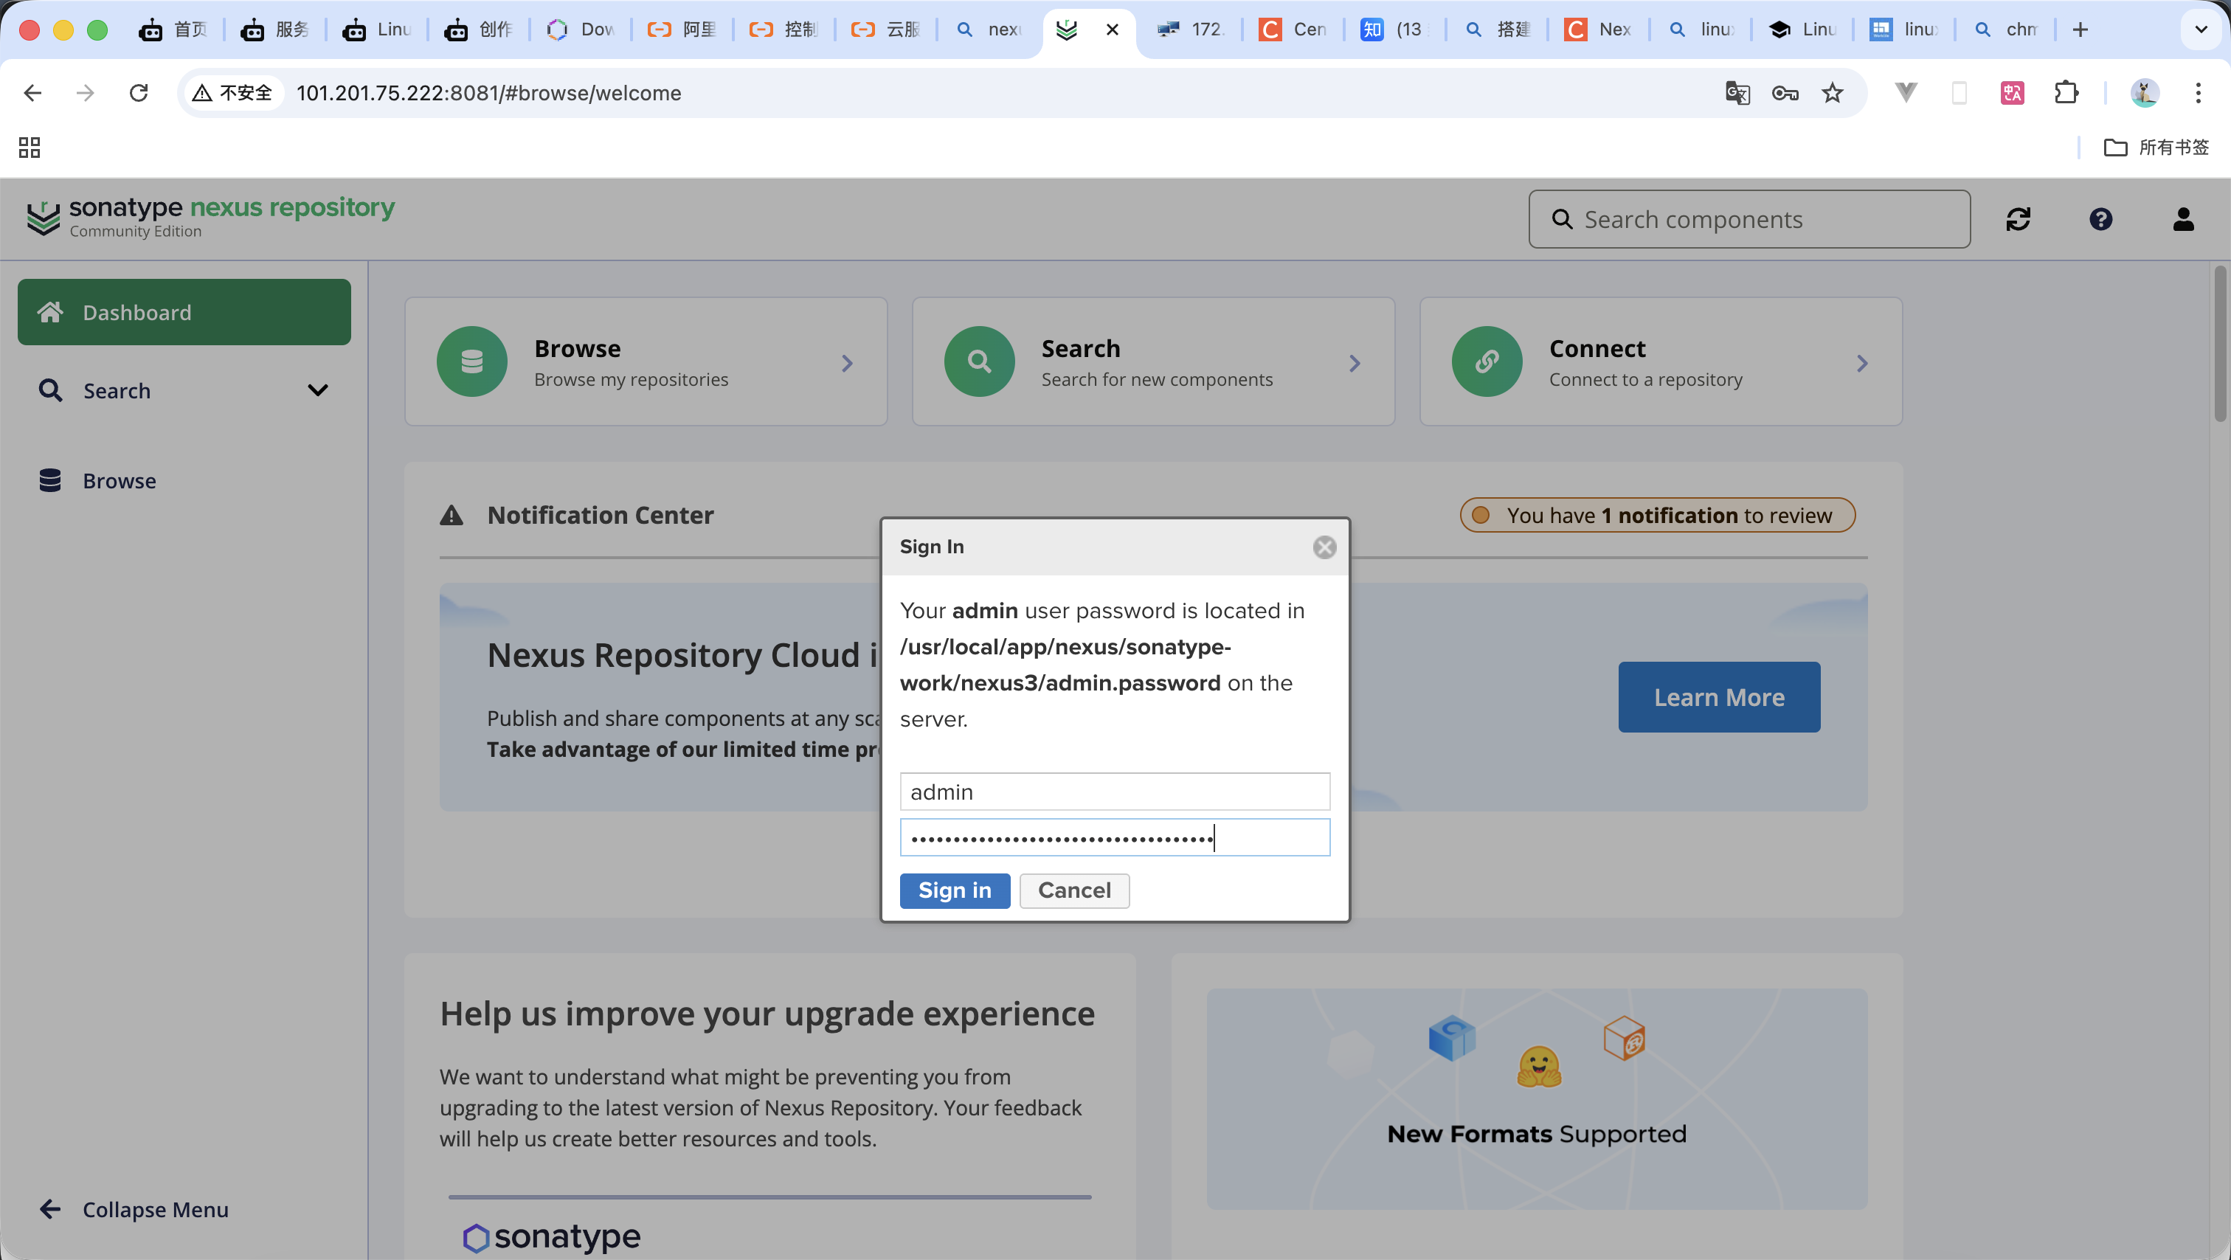Viewport: 2231px width, 1260px height.
Task: Collapse Menu via the left arrow
Action: pyautogui.click(x=50, y=1209)
